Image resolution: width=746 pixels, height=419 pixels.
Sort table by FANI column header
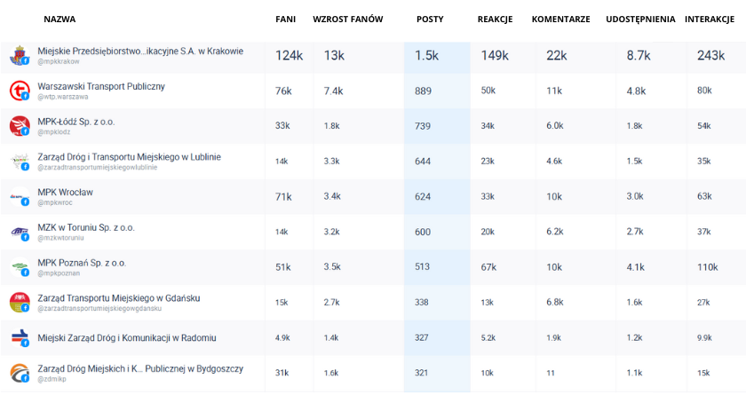(285, 19)
